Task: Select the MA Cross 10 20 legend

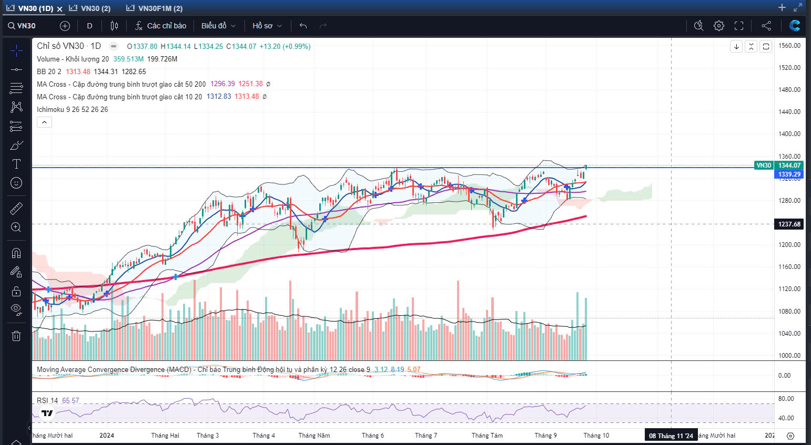Action: pos(119,97)
